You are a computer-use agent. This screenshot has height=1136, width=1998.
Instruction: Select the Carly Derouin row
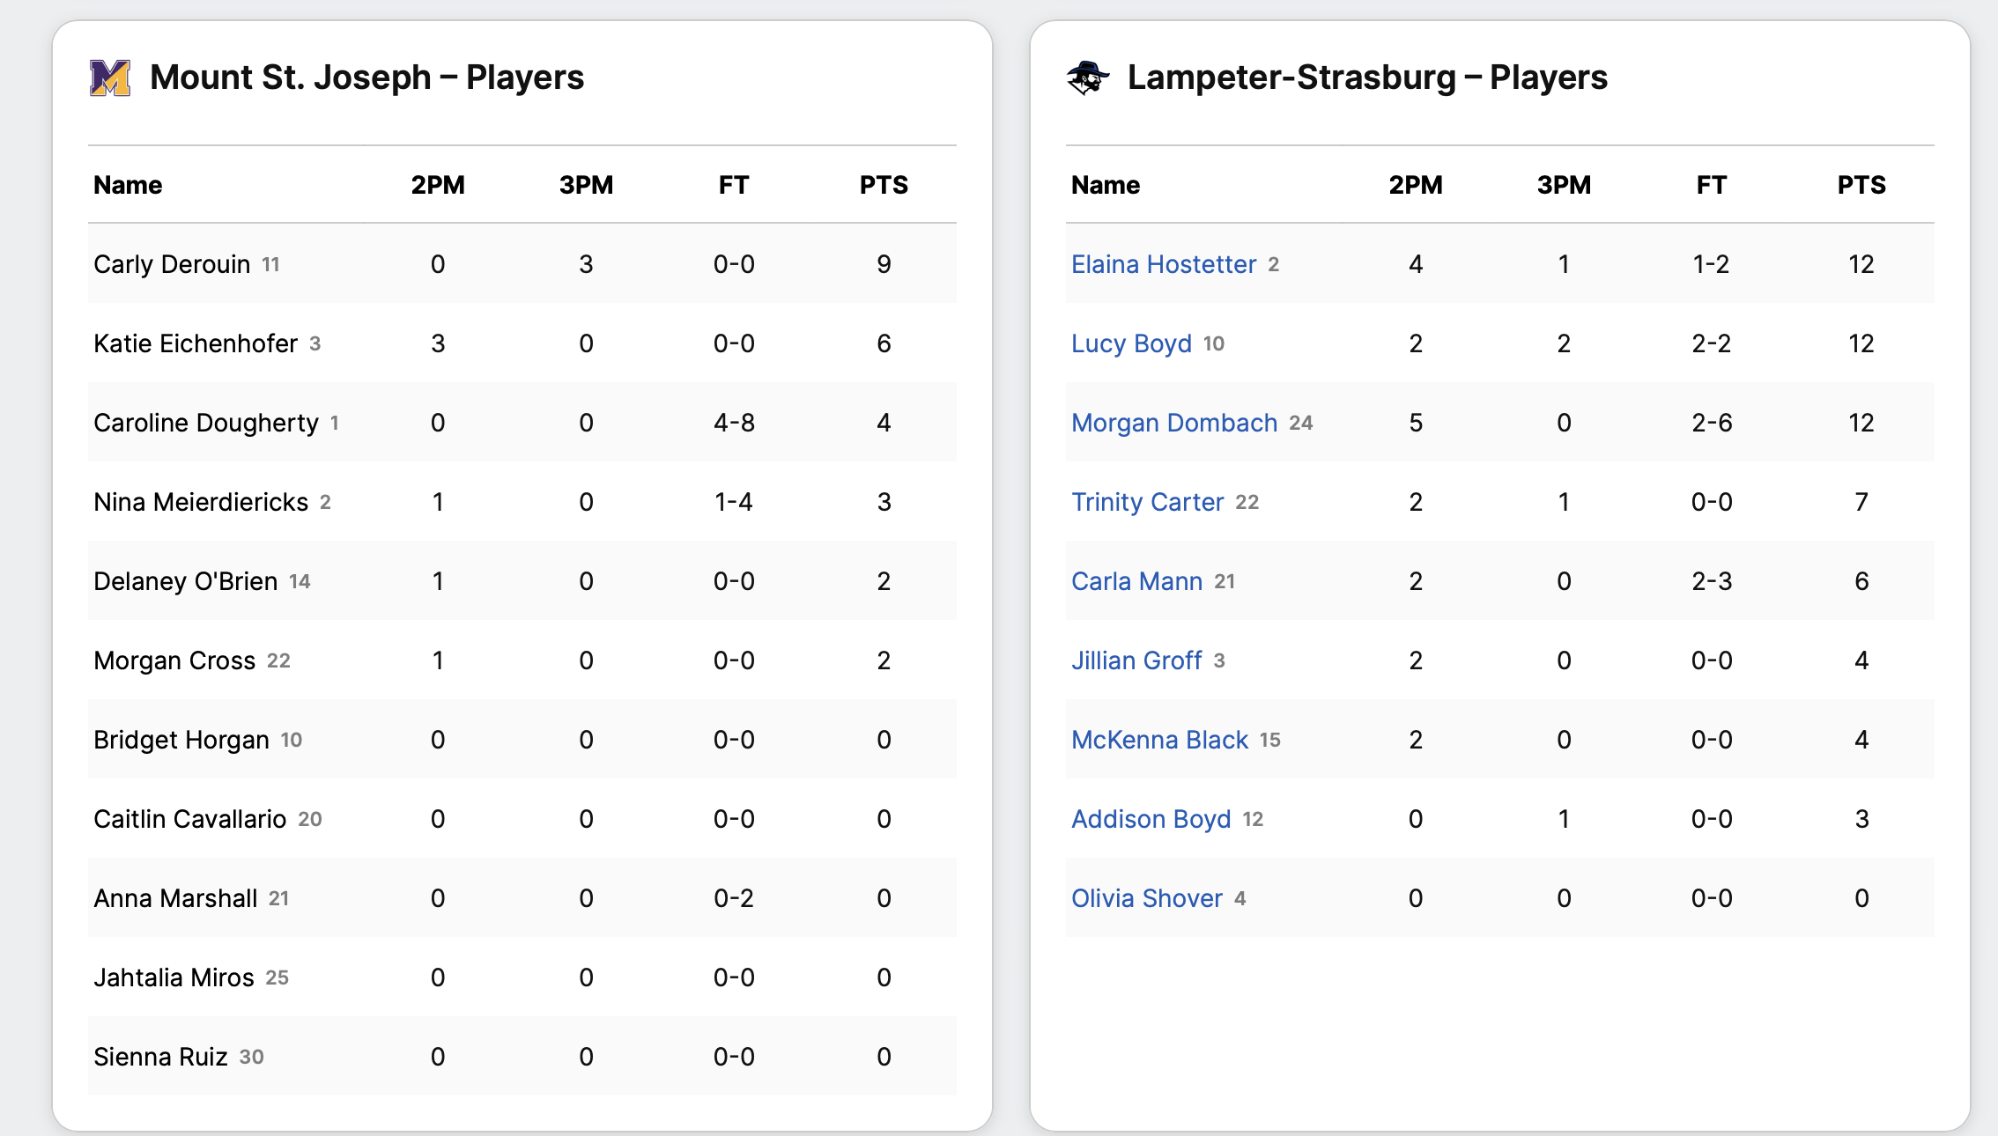pyautogui.click(x=522, y=264)
